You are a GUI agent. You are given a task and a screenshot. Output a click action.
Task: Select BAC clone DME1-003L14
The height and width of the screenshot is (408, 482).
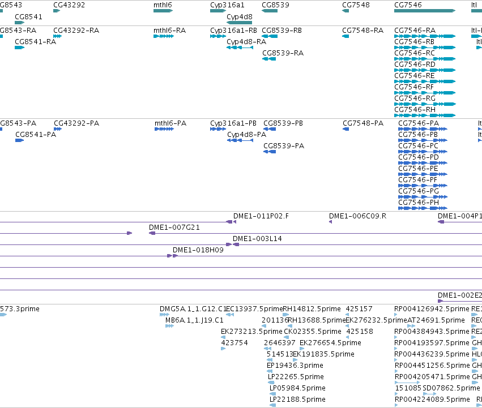pyautogui.click(x=257, y=239)
